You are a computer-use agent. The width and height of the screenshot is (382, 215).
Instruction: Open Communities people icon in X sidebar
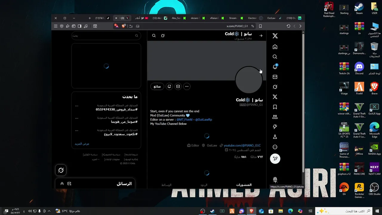click(x=275, y=117)
